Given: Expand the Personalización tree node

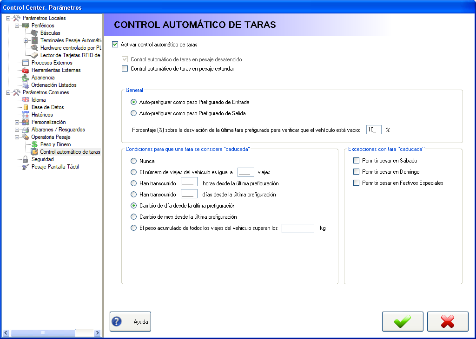Looking at the screenshot, I should click(17, 122).
